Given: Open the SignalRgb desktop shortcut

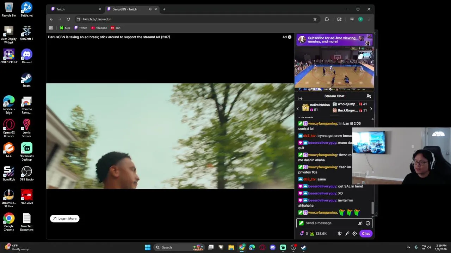Looking at the screenshot, I should (9, 174).
